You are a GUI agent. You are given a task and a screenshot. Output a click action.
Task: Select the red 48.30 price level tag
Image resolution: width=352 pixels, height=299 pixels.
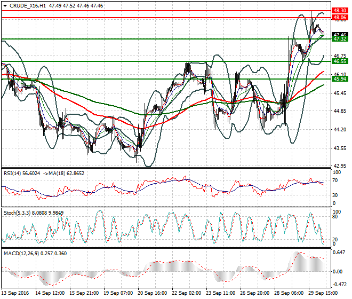coord(340,10)
